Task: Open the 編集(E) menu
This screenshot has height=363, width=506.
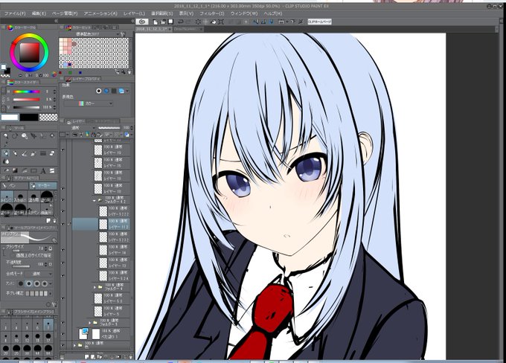Action: [x=39, y=13]
